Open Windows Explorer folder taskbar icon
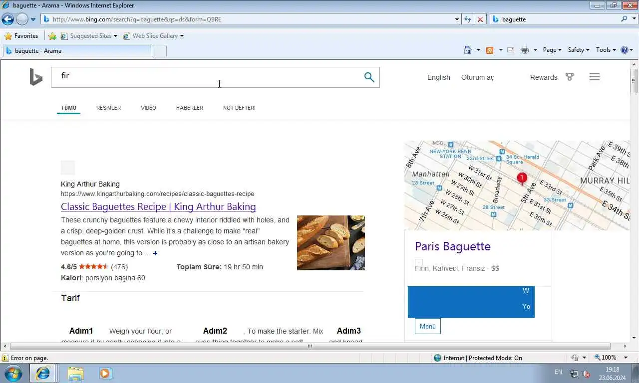 click(75, 373)
